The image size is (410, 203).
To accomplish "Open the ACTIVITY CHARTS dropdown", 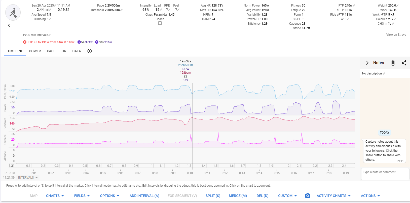I will 334,196.
